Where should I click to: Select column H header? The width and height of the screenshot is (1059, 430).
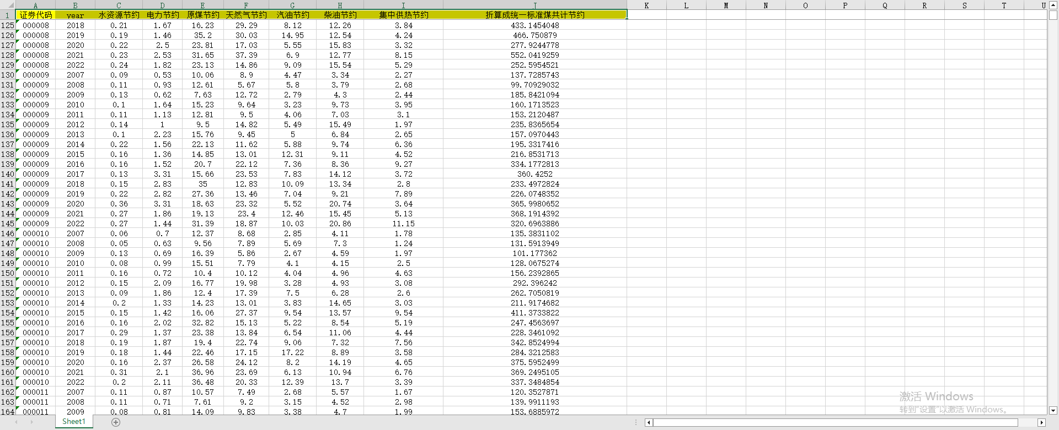coord(340,5)
